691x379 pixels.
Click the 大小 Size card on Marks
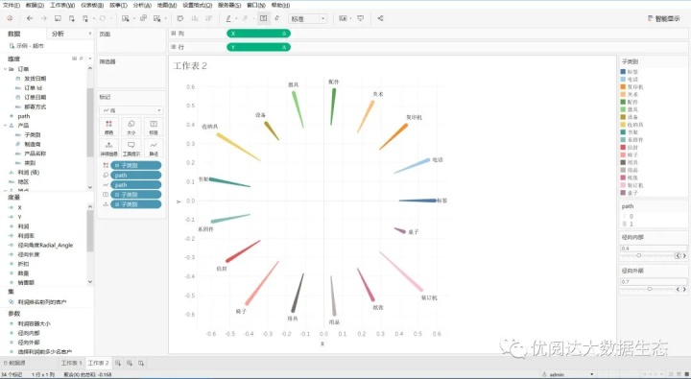[131, 127]
